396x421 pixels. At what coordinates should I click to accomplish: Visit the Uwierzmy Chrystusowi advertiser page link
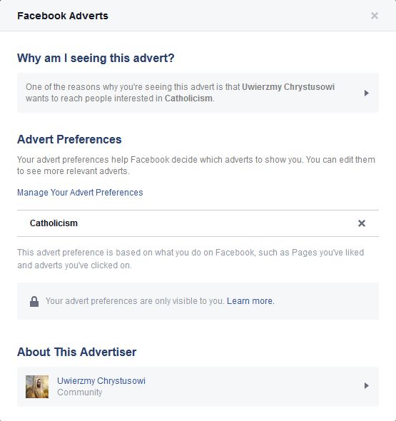[x=101, y=381]
